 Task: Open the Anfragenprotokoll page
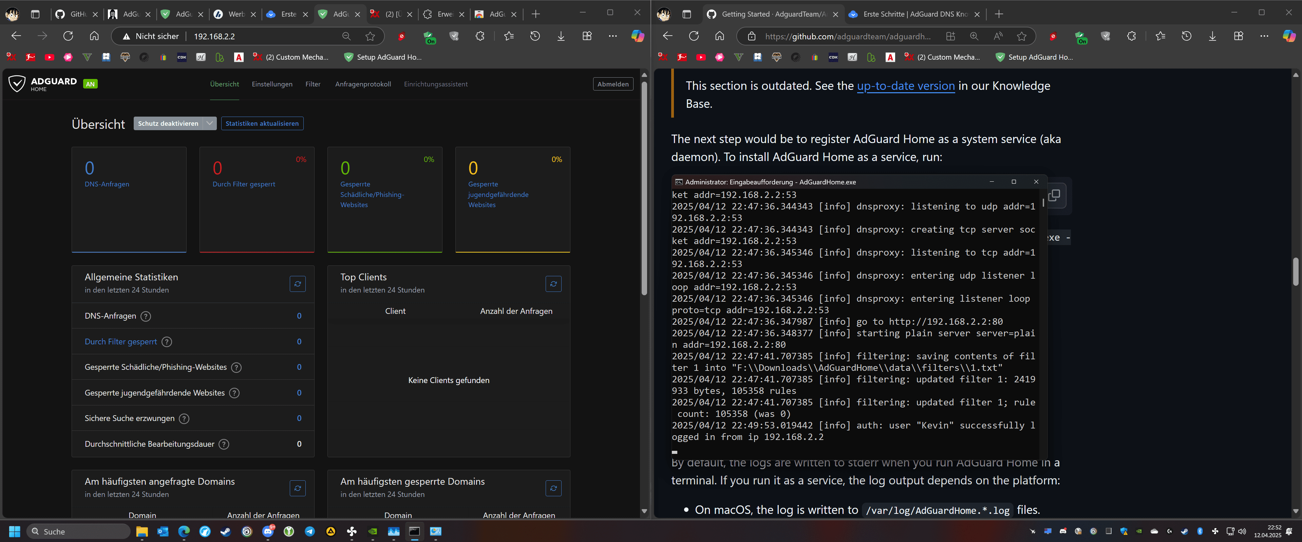[x=363, y=84]
